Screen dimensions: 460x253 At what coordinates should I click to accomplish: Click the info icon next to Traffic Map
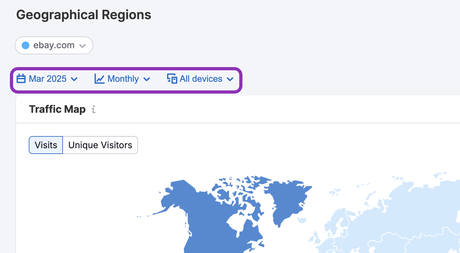point(94,110)
